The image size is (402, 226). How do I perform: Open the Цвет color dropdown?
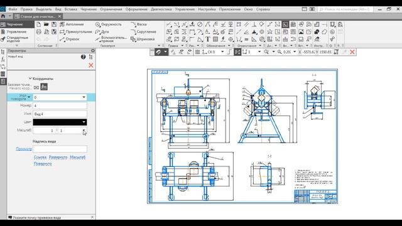[84, 122]
